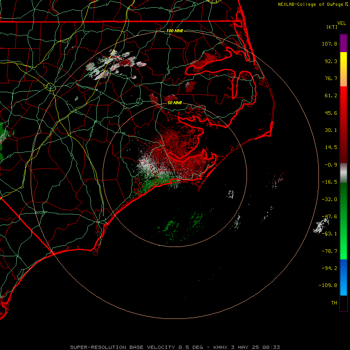This screenshot has height=350, width=350.
Task: Click the -109.8 legend value
Action: pyautogui.click(x=328, y=285)
